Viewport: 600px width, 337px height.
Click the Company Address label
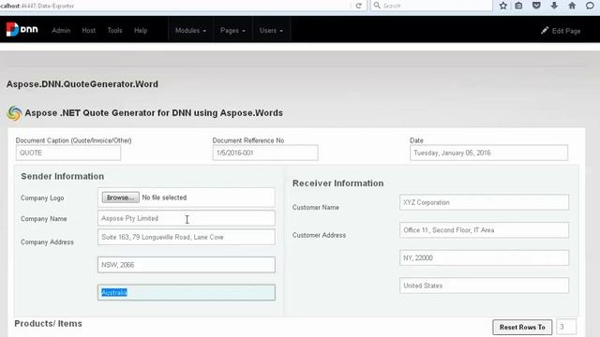(47, 242)
